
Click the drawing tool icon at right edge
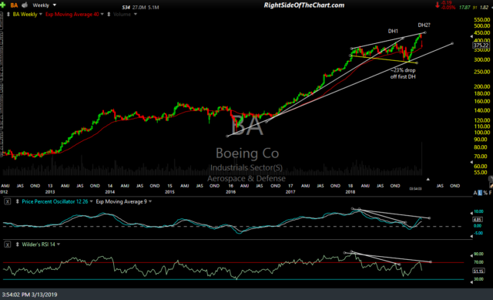point(491,186)
